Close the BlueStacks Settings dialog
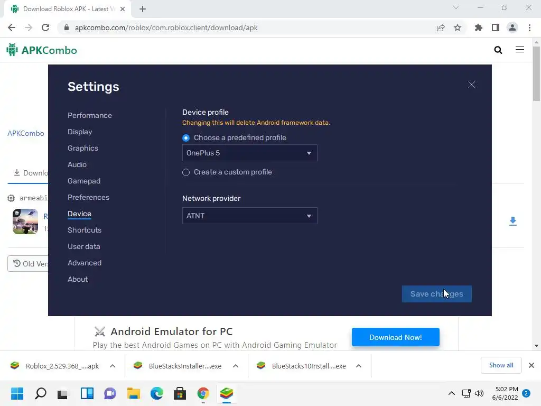This screenshot has width=541, height=406. click(471, 85)
